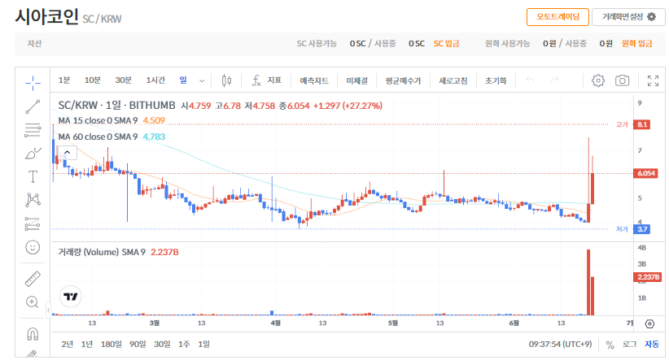Screen dimensions: 669x360
Task: Set chart range to 1년
Action: coord(87,345)
